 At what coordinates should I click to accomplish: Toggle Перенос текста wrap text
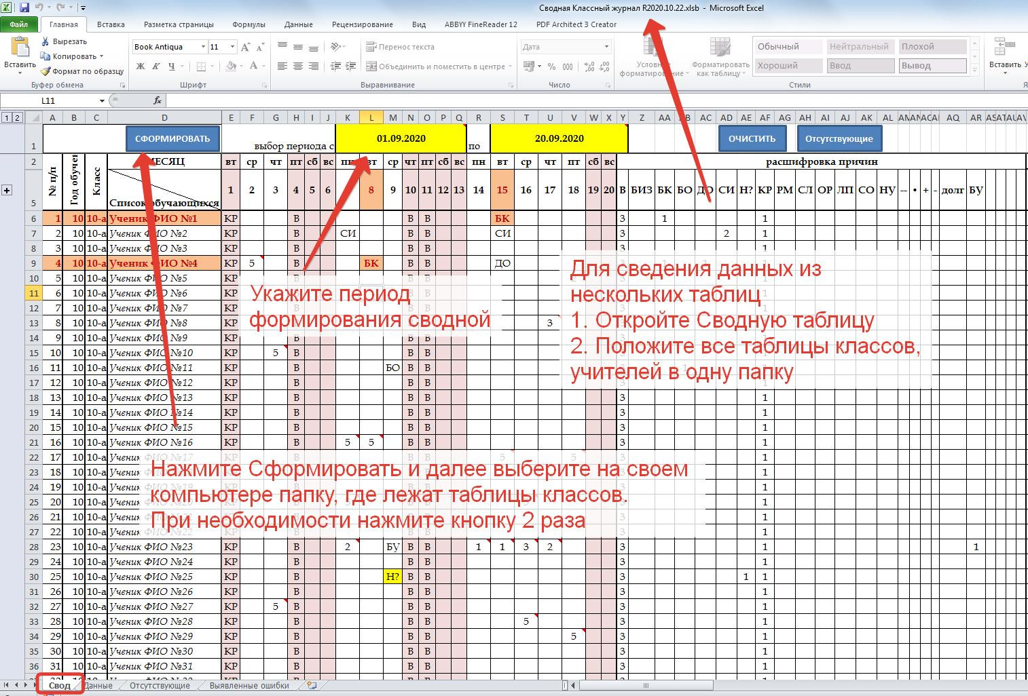pos(400,47)
